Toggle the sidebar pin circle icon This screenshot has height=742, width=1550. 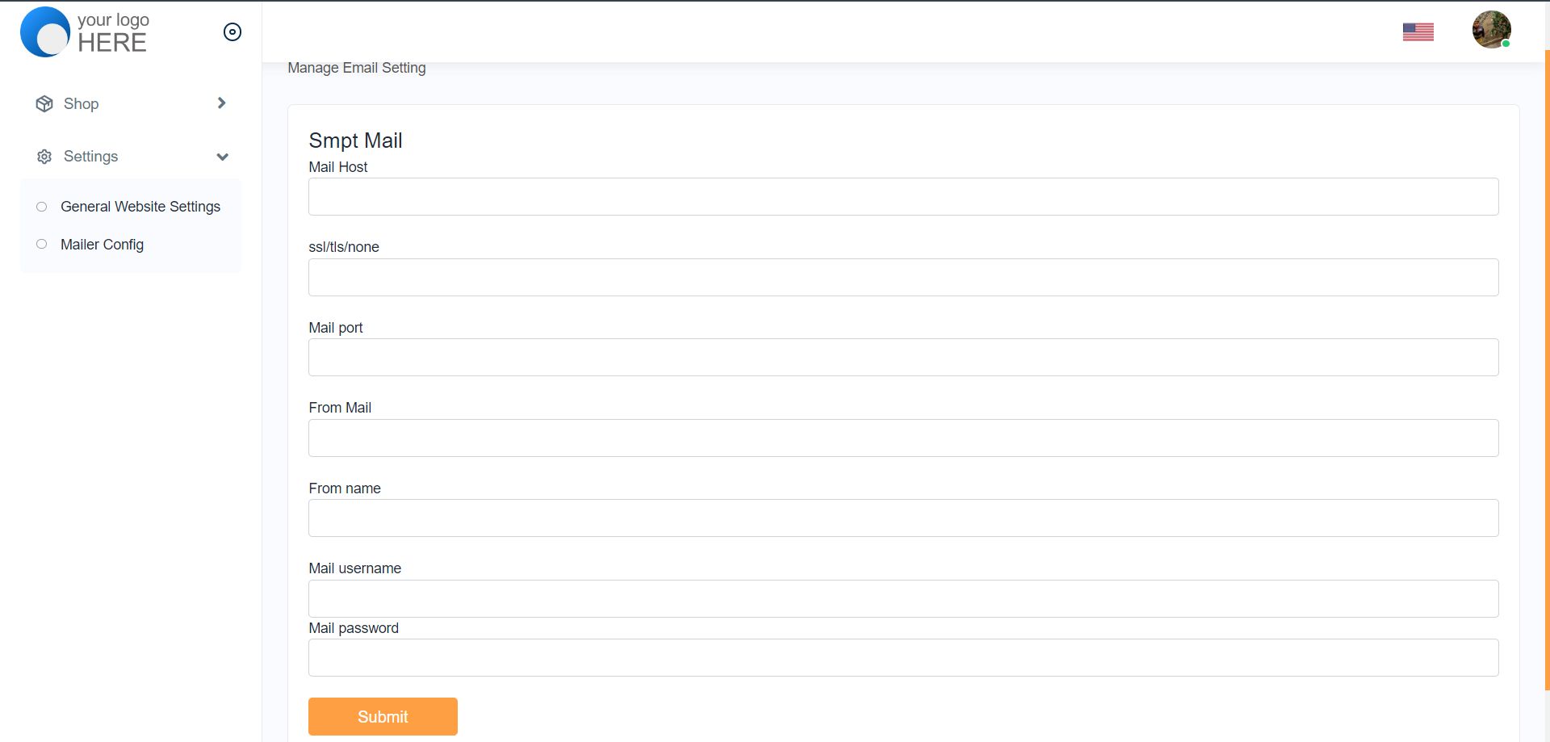click(x=232, y=32)
